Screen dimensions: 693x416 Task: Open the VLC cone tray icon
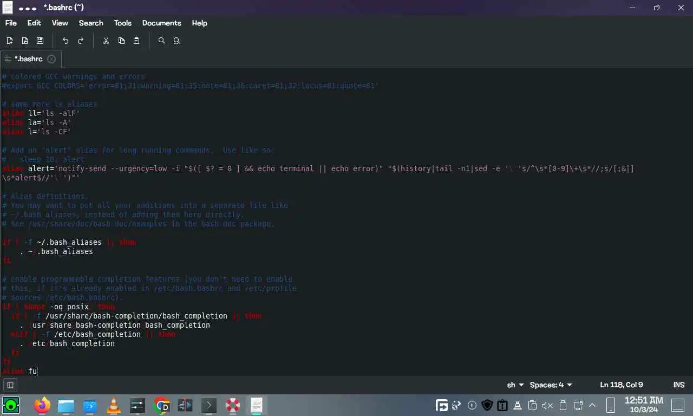(517, 405)
